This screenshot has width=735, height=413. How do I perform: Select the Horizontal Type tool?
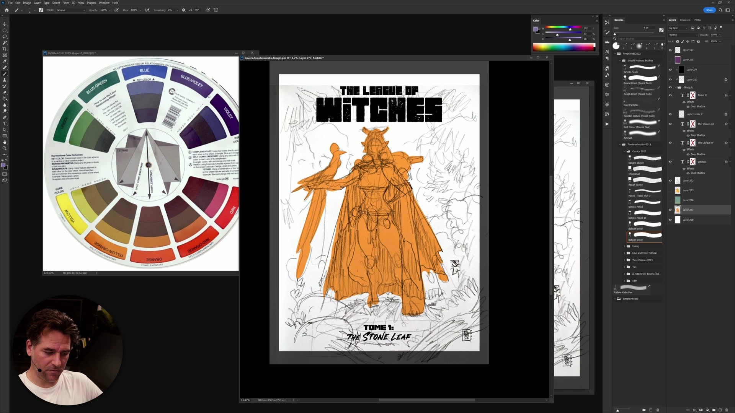tap(5, 124)
